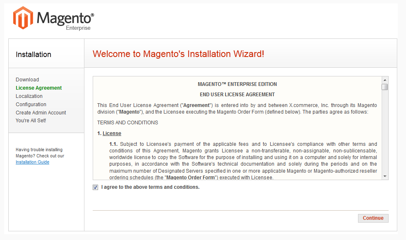Select the Configuration step

31,105
